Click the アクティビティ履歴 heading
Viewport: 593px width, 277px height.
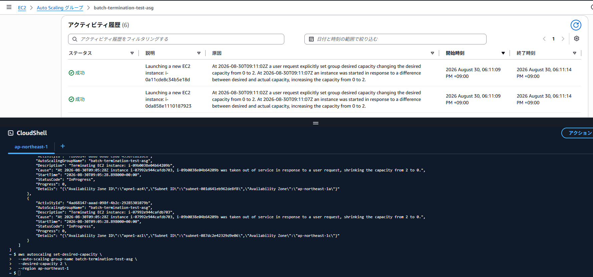coord(94,25)
